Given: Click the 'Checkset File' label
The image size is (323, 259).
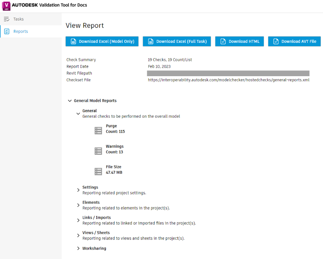Looking at the screenshot, I should coord(78,80).
